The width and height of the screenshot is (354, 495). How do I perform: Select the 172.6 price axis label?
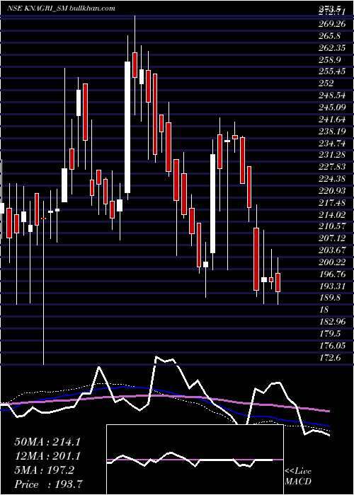click(330, 358)
